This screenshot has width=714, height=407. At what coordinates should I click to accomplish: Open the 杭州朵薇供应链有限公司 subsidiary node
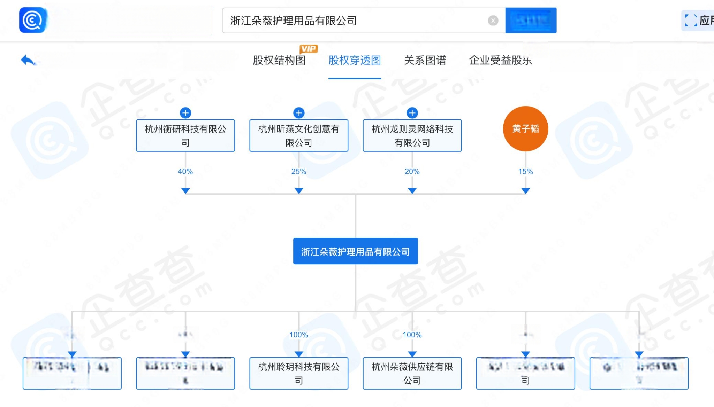pyautogui.click(x=412, y=373)
